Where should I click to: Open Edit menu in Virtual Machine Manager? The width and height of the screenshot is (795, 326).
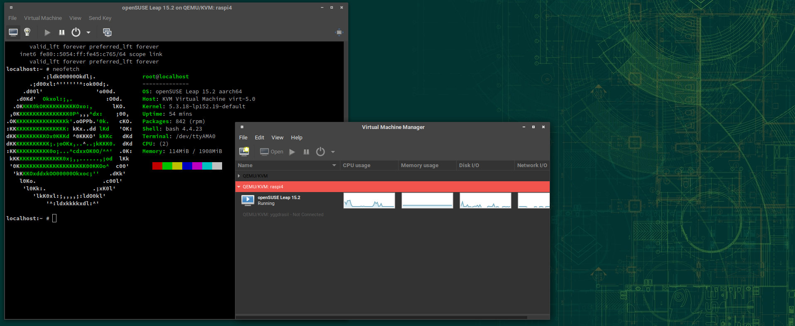[259, 137]
